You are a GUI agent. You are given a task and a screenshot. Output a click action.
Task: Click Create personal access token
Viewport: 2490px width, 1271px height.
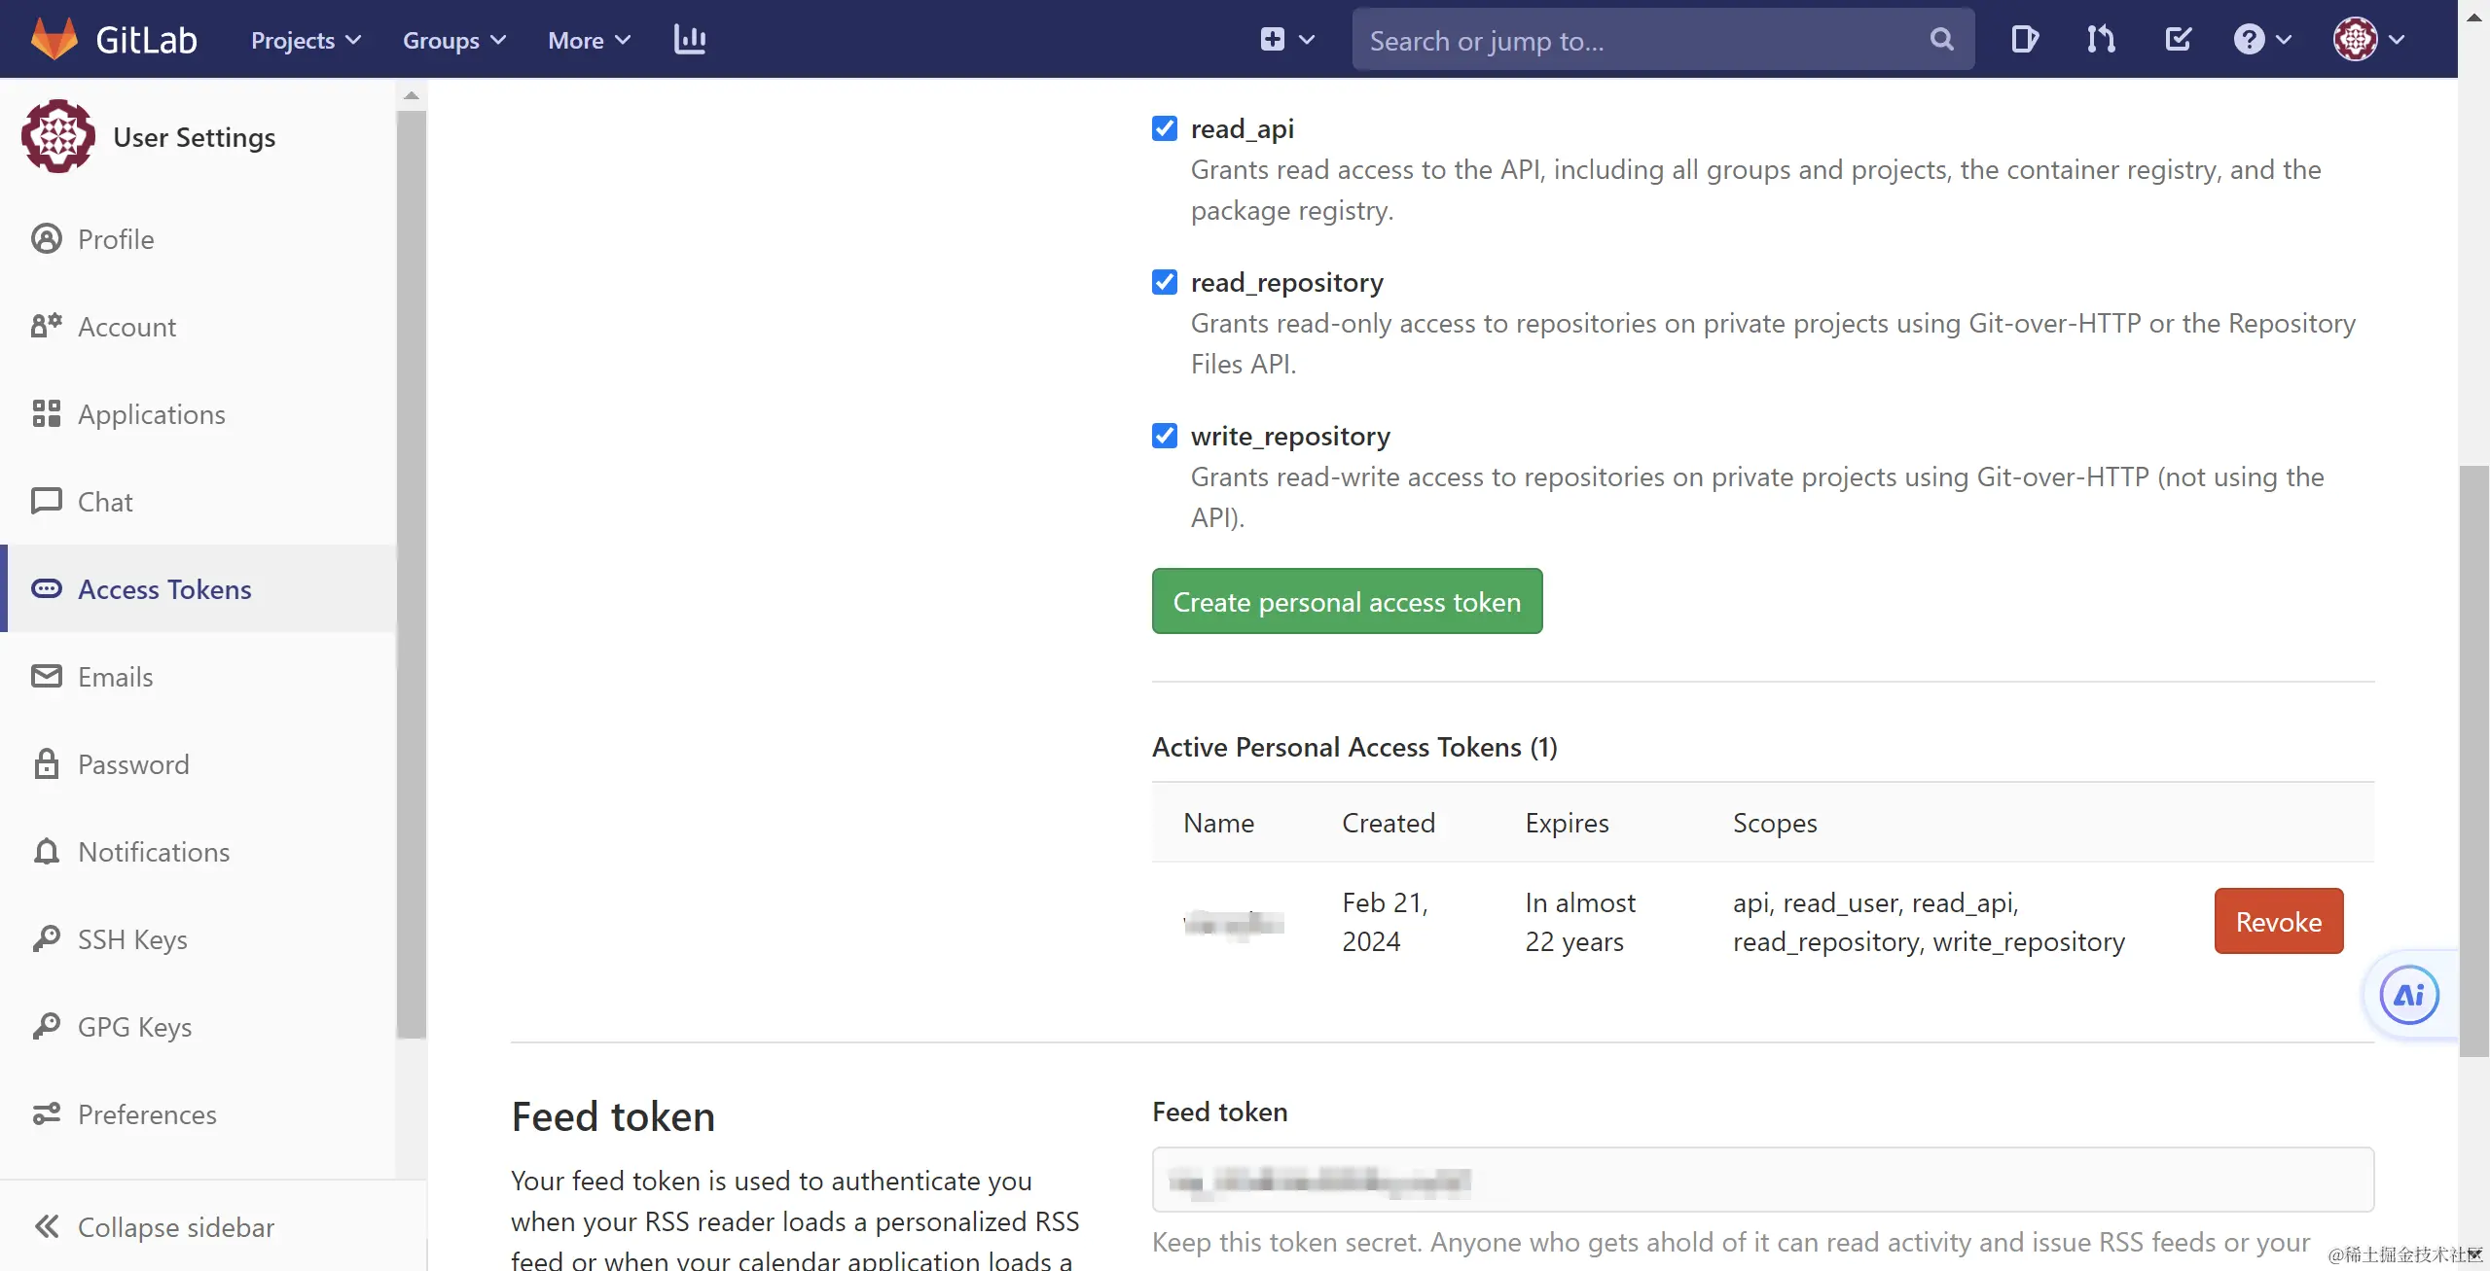tap(1346, 601)
